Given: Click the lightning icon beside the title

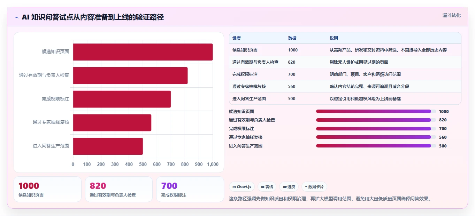Looking at the screenshot, I should coord(16,17).
